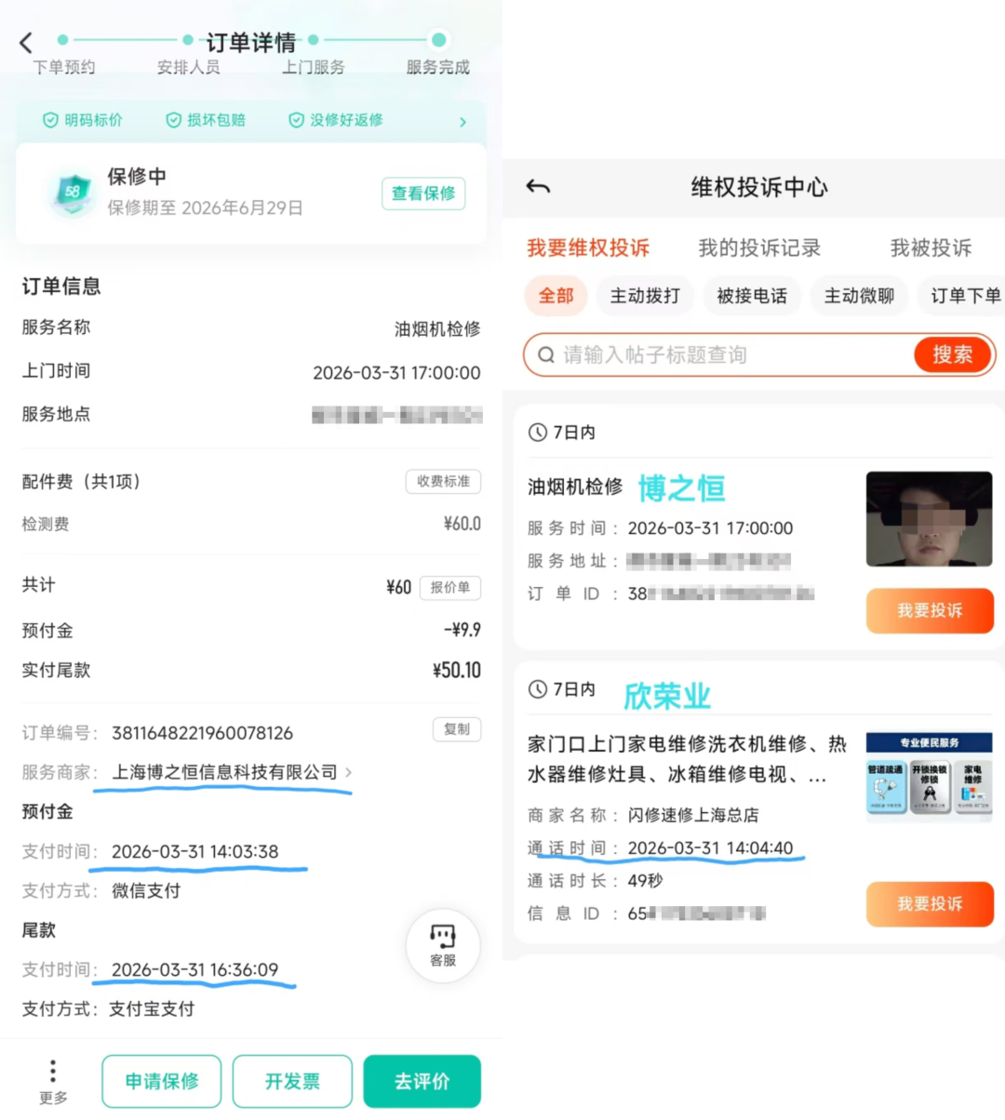This screenshot has height=1120, width=1005.
Task: Expand the service guarantees chevron
Action: (x=462, y=122)
